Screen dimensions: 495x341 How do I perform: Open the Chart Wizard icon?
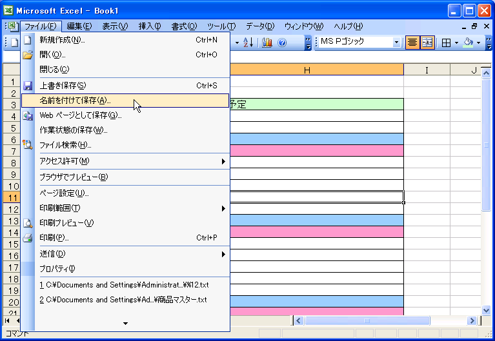point(267,43)
